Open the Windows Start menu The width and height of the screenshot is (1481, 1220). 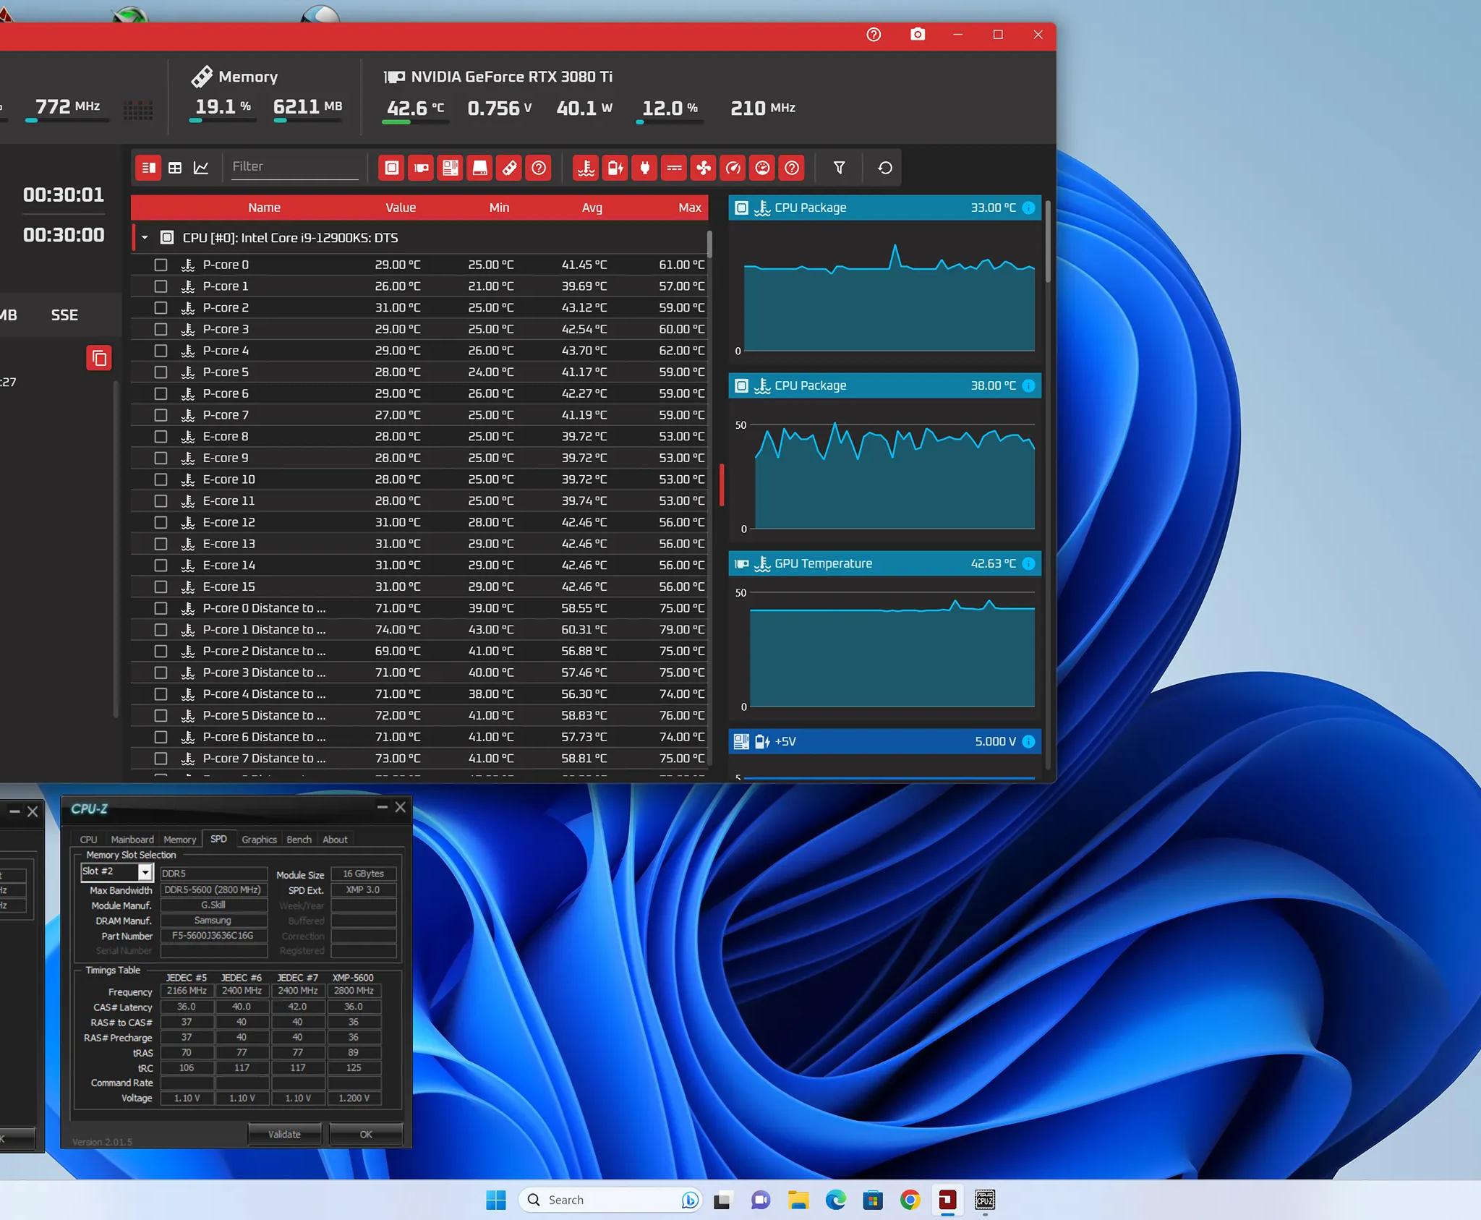click(496, 1200)
